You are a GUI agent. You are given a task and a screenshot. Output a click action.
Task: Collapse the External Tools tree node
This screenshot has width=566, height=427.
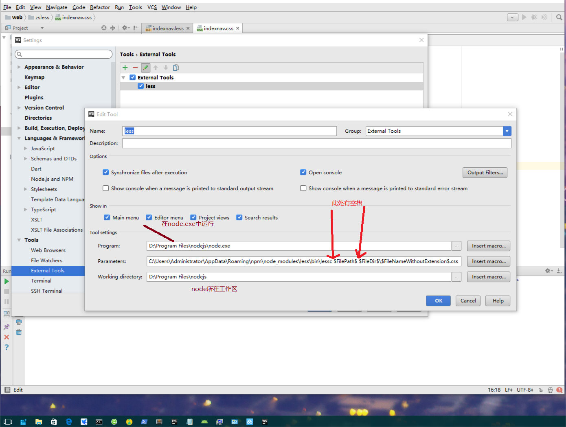[123, 77]
